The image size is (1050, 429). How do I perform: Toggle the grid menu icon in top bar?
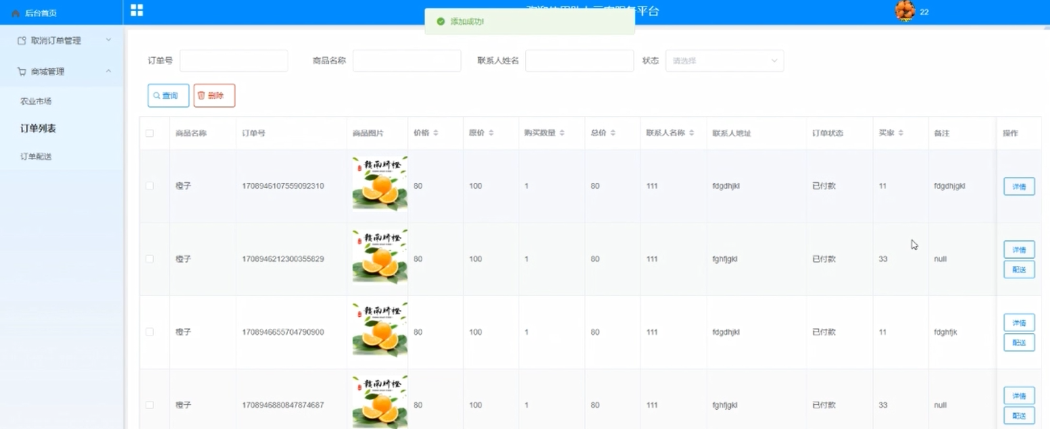pyautogui.click(x=137, y=10)
